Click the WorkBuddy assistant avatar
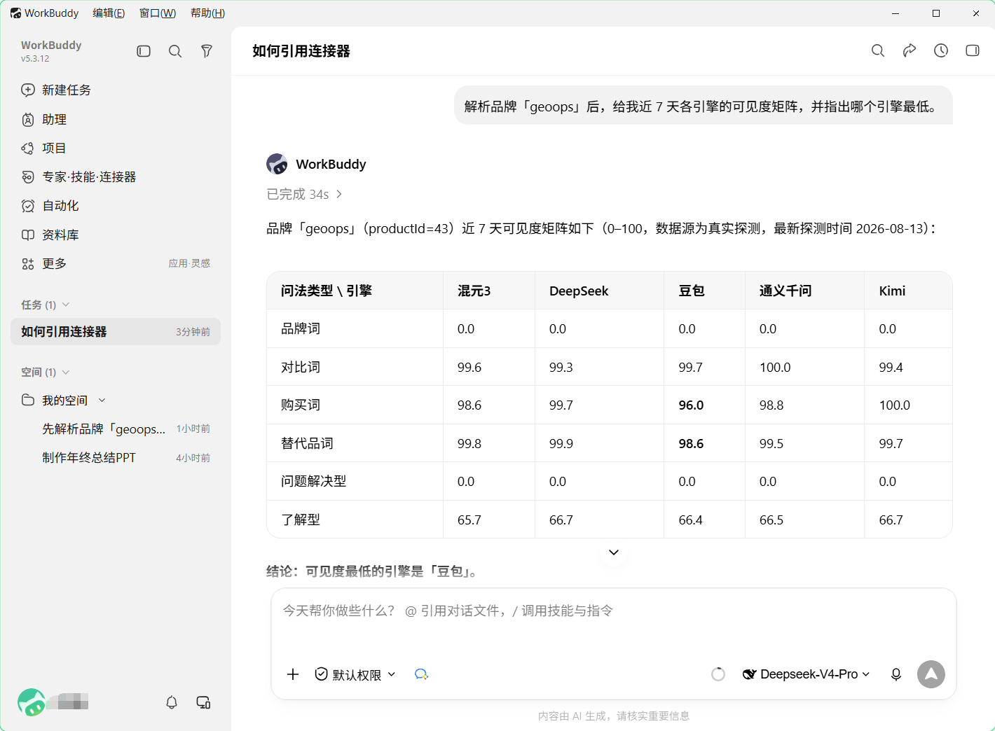Viewport: 995px width, 731px height. point(277,164)
